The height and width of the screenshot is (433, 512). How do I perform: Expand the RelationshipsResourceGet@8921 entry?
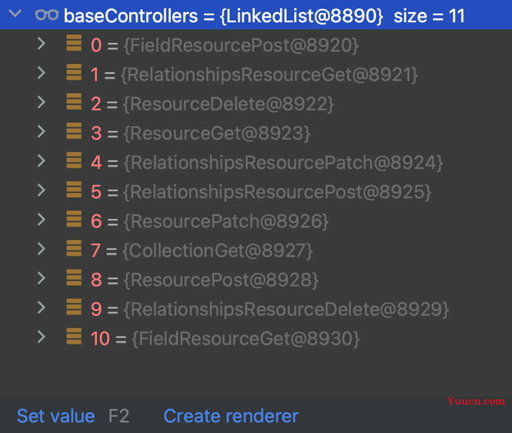(41, 73)
